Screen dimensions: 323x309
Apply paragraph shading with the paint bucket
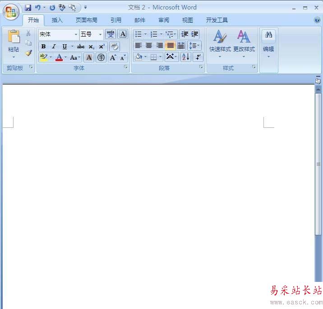(138, 57)
